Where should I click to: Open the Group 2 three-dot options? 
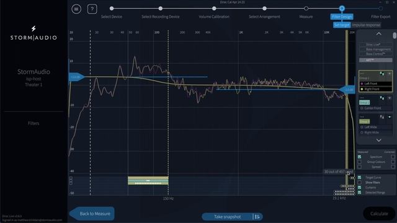pyautogui.click(x=362, y=98)
